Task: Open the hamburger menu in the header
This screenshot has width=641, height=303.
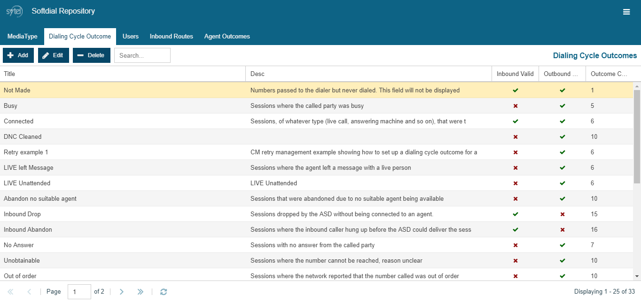Action: click(x=626, y=12)
